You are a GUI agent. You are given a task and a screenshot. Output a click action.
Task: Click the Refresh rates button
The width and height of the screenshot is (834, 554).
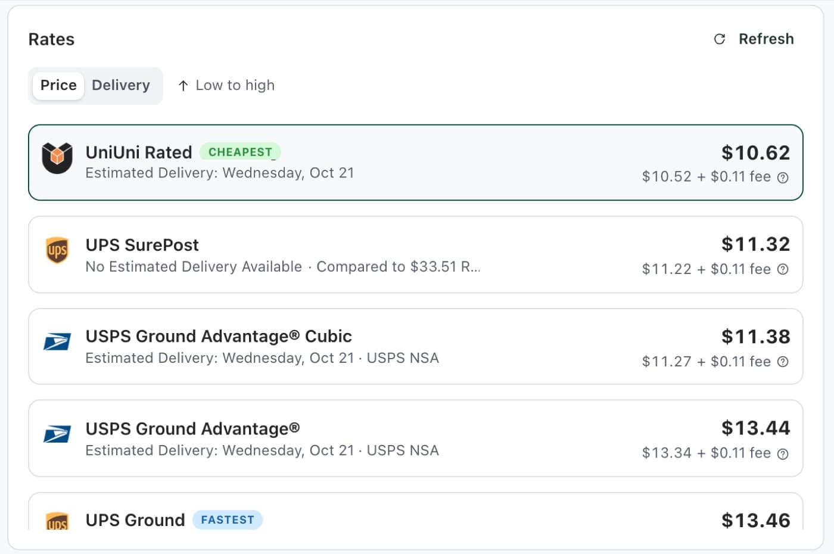point(754,39)
